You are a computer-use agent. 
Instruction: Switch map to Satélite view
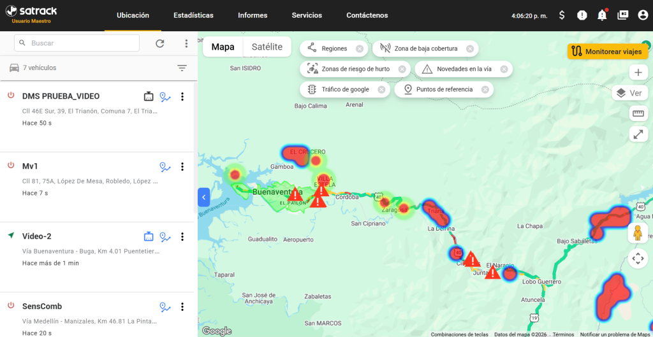point(267,47)
